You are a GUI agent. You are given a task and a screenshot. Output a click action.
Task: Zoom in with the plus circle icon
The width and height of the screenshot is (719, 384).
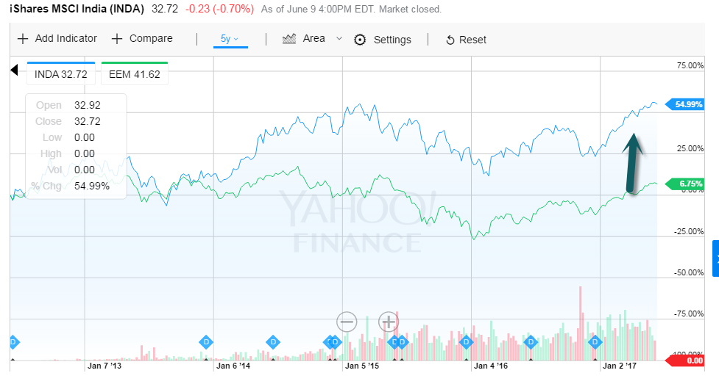click(389, 322)
